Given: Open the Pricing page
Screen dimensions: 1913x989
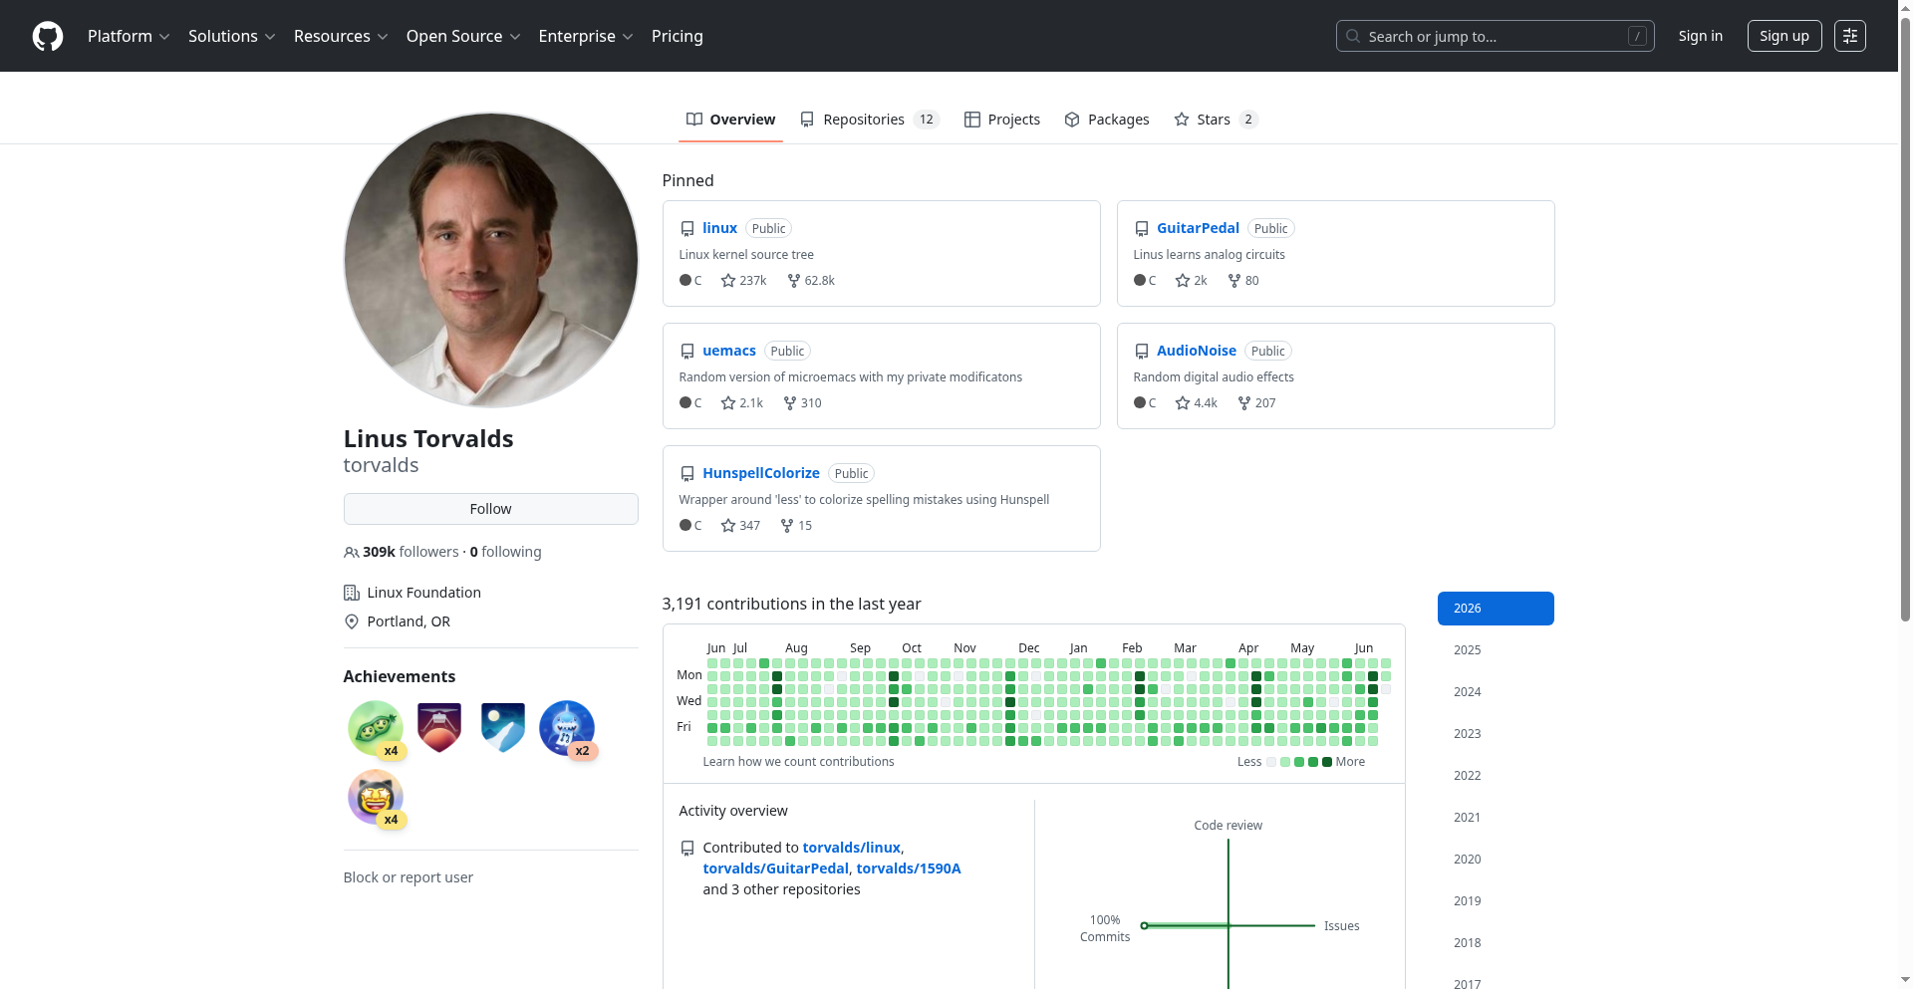Looking at the screenshot, I should [678, 36].
